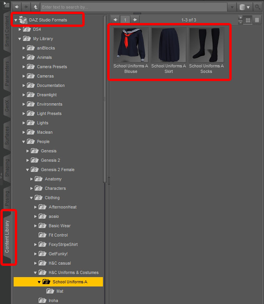Click the Maclean folder icon

click(31, 133)
